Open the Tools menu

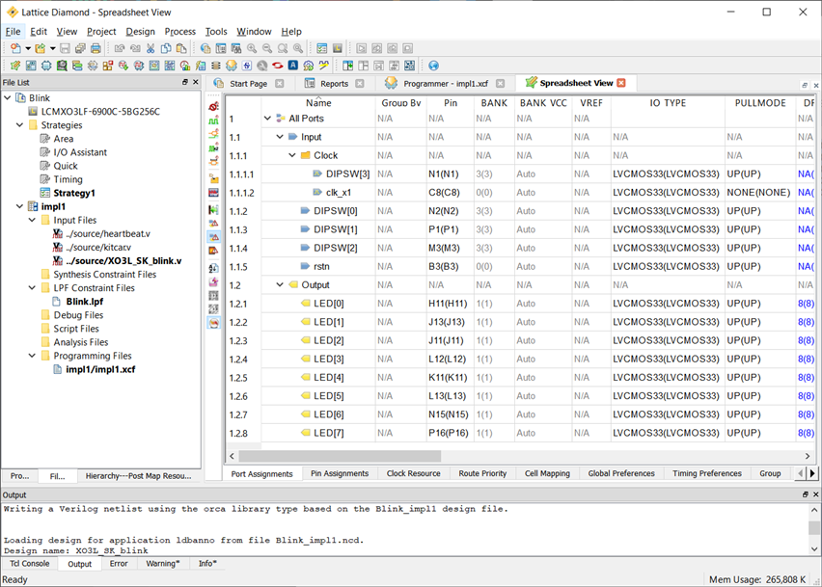(x=216, y=32)
